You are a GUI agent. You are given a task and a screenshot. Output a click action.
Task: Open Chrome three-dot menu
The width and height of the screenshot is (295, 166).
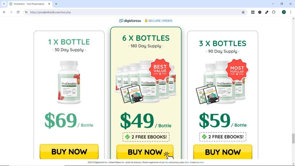click(x=291, y=12)
